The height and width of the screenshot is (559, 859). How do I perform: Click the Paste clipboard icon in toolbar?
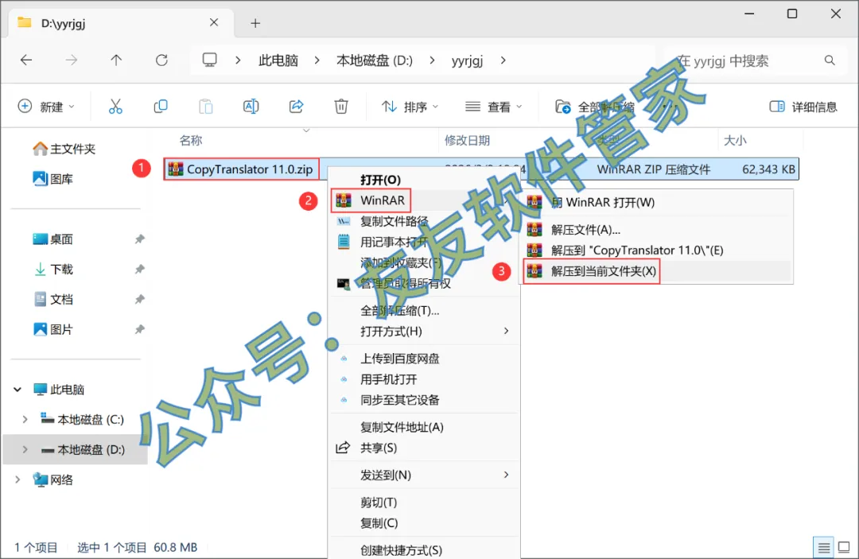205,107
